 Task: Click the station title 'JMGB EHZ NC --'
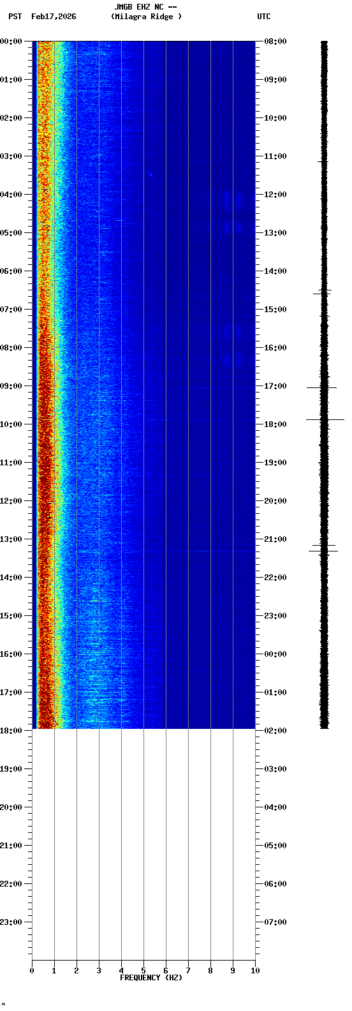point(145,7)
